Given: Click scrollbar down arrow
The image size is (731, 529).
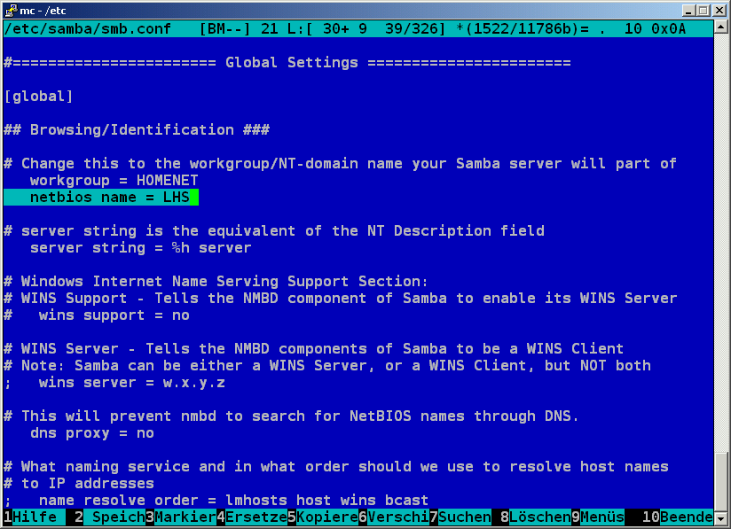Looking at the screenshot, I should coord(721,517).
